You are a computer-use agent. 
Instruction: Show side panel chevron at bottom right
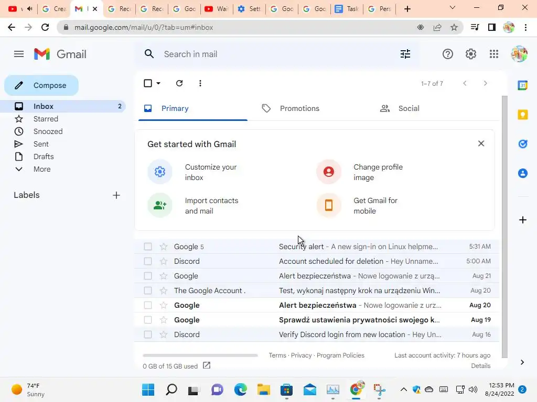pos(522,362)
